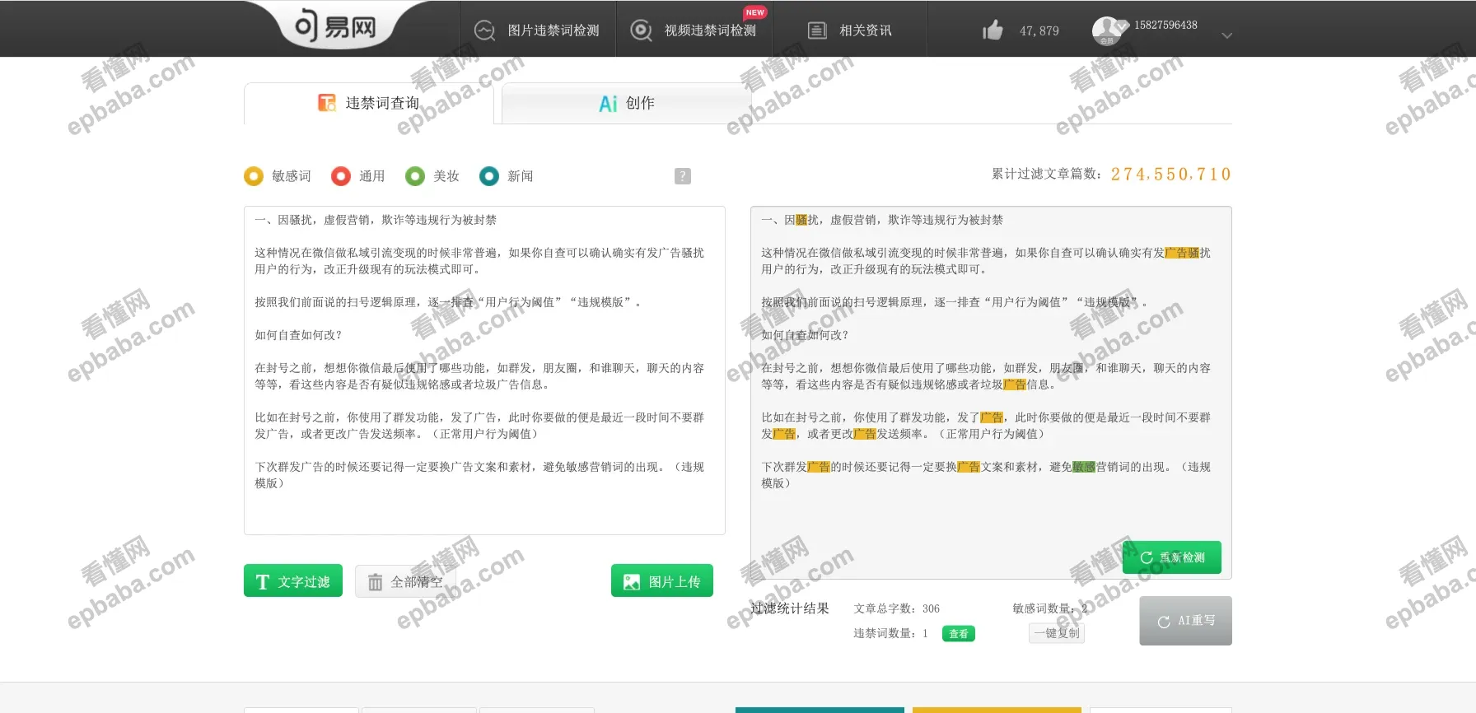Image resolution: width=1476 pixels, height=713 pixels.
Task: Select the 美妆 radio option
Action: pos(415,176)
